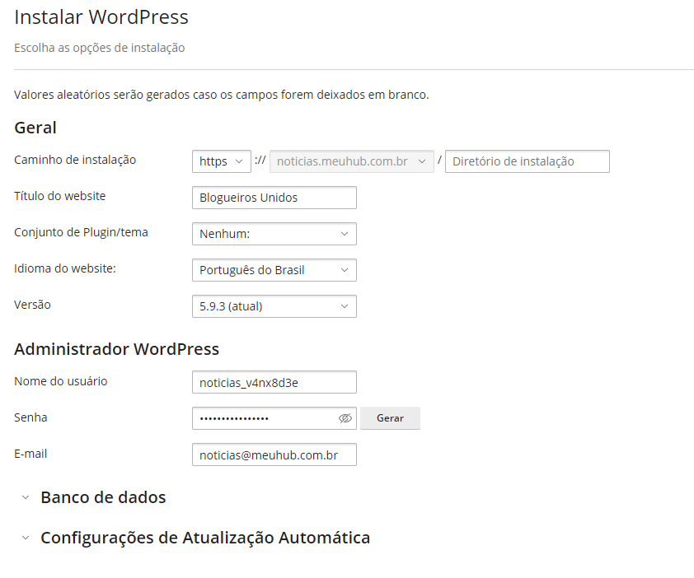Click the Administrador WordPress heading

click(117, 349)
